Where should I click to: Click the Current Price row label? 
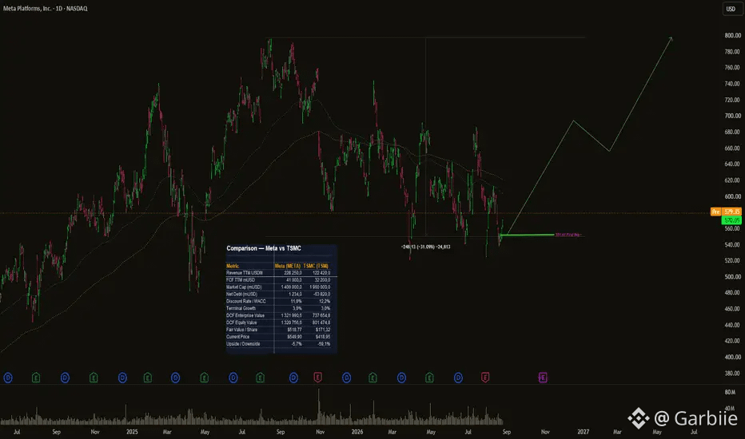click(x=237, y=337)
